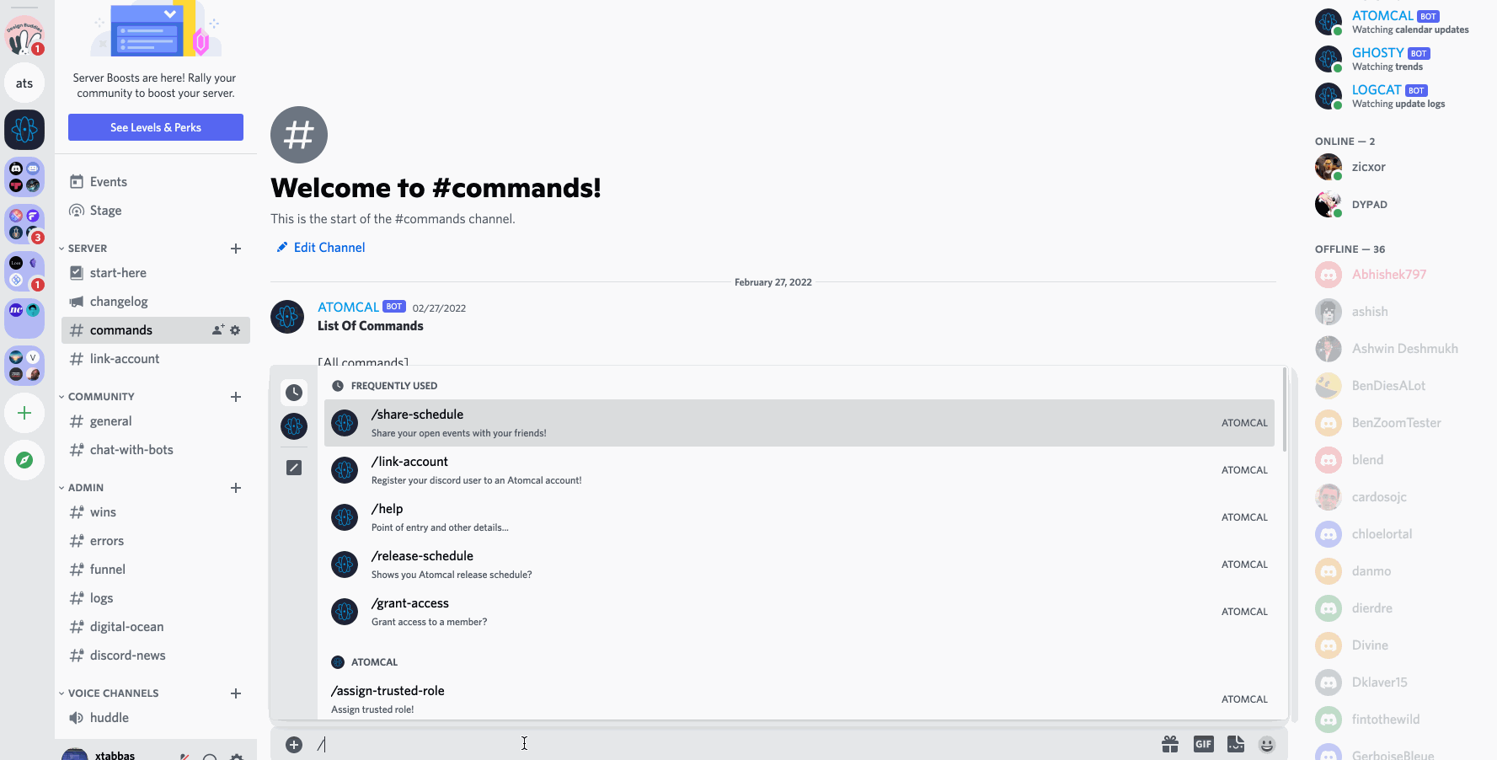1497x760 pixels.
Task: Open DYPAD member avatar
Action: click(1329, 204)
